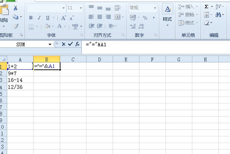Open clipboard group dialog launcher
The image size is (230, 154).
point(21,35)
